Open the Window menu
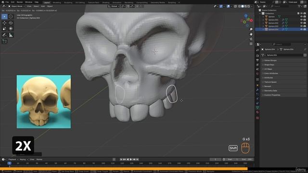This screenshot has height=173, width=308. click(x=29, y=2)
